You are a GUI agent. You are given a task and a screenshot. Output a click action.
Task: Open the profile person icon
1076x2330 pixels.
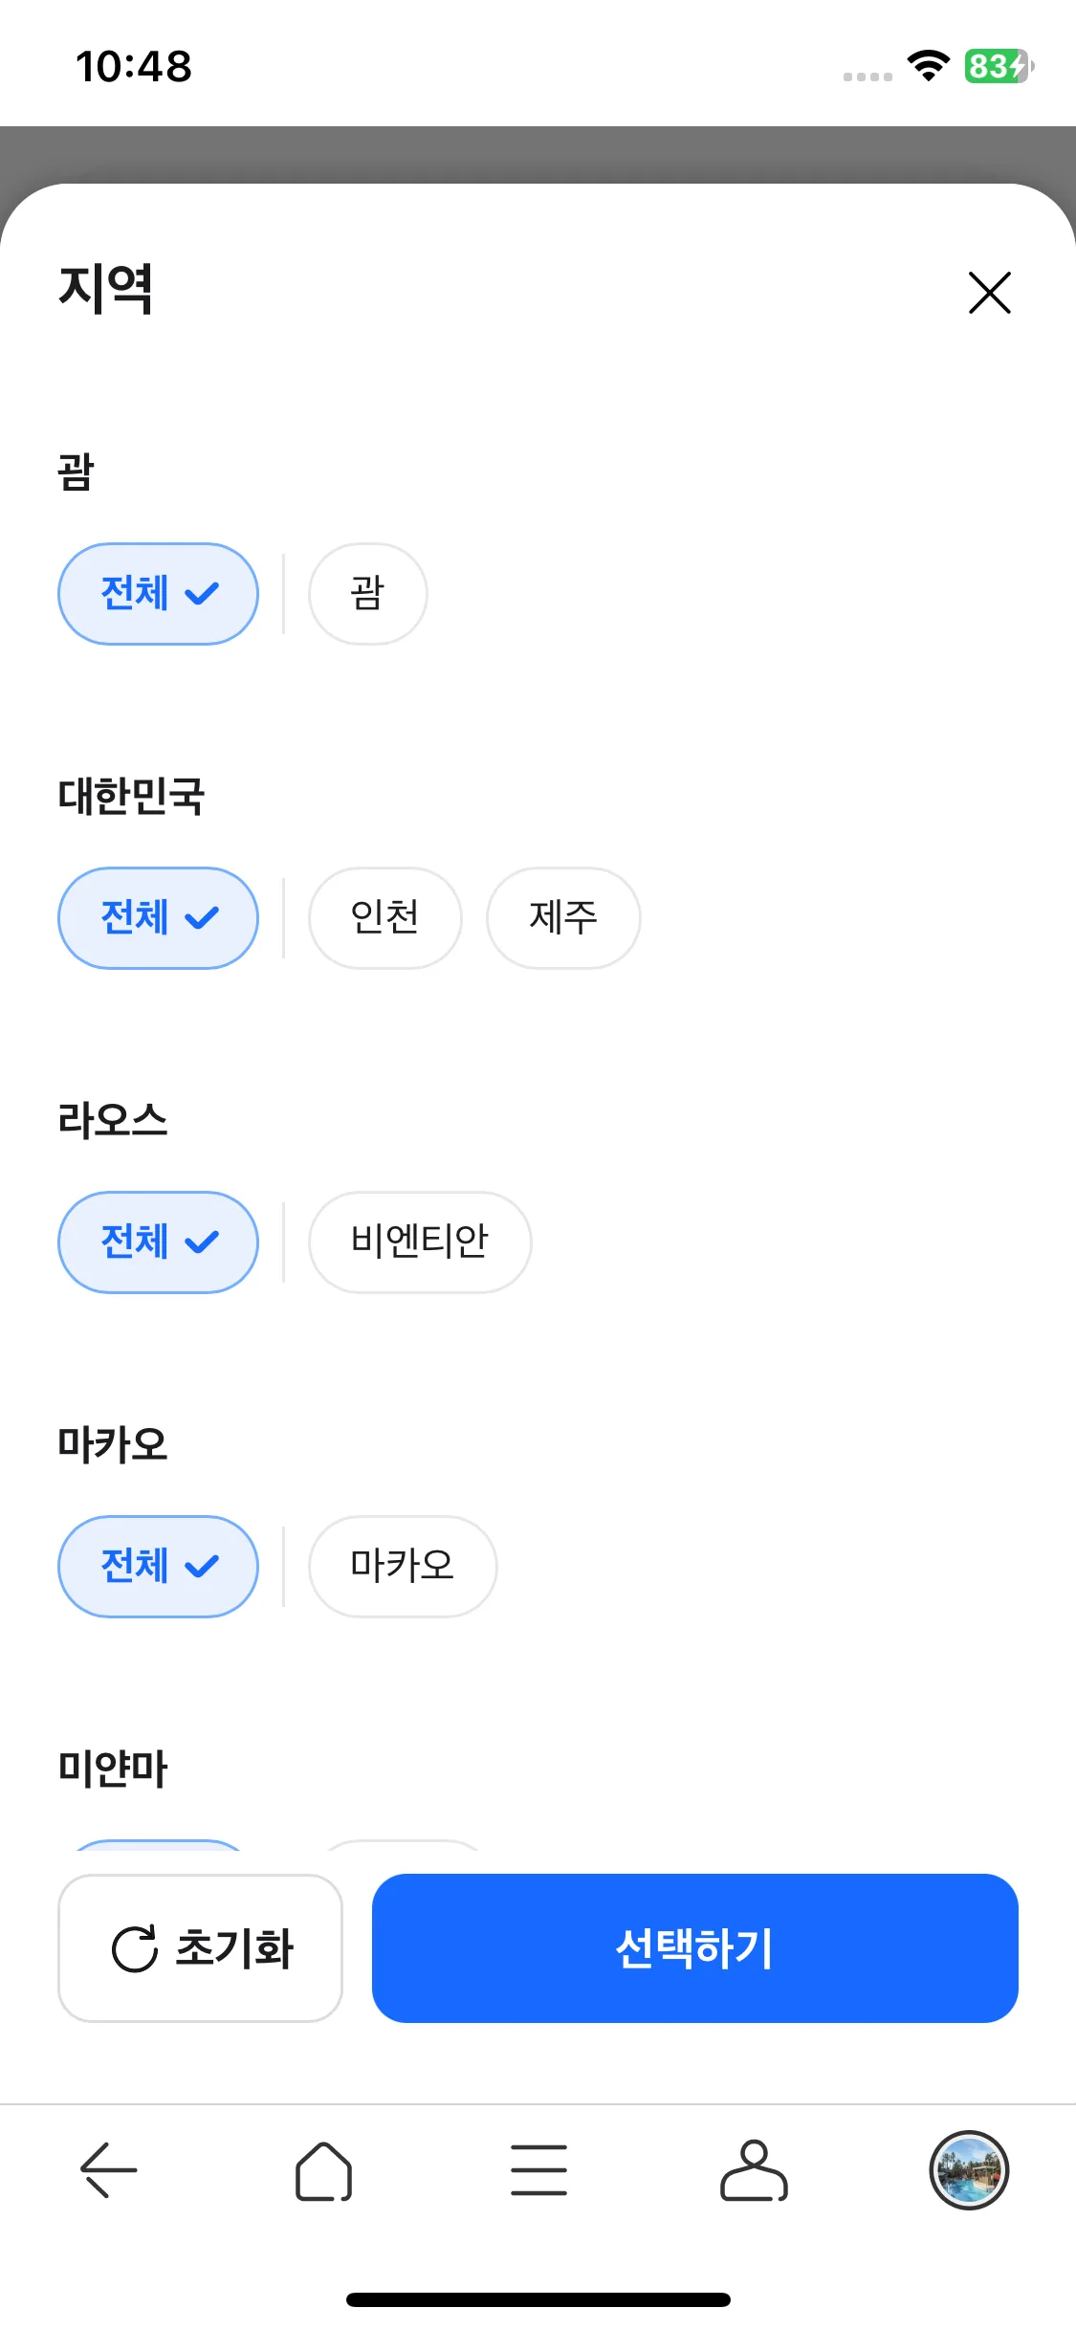(x=754, y=2170)
